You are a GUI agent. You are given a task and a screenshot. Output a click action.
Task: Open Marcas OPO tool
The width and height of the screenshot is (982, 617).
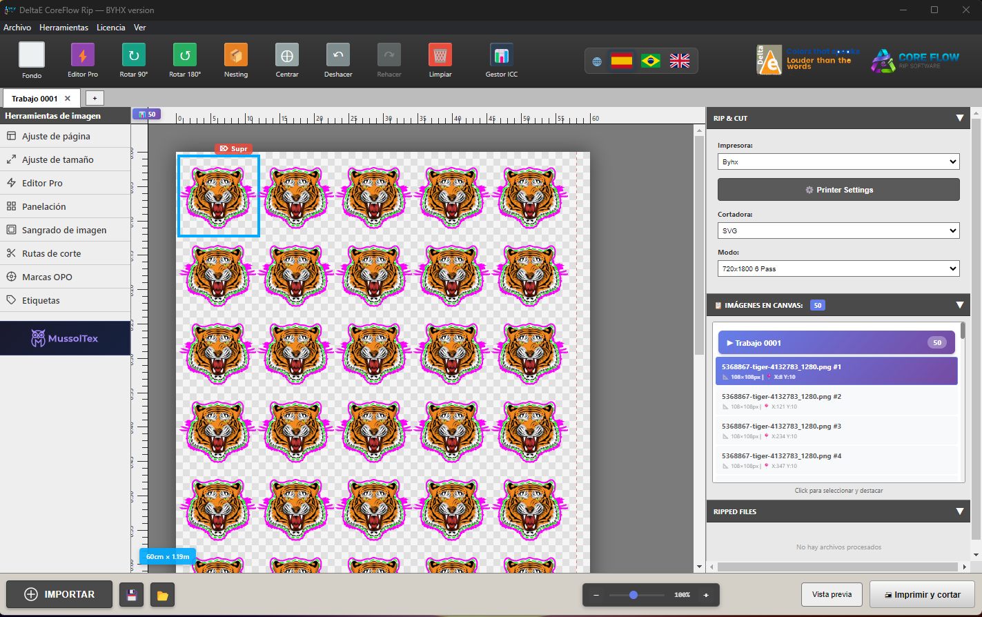pyautogui.click(x=66, y=277)
